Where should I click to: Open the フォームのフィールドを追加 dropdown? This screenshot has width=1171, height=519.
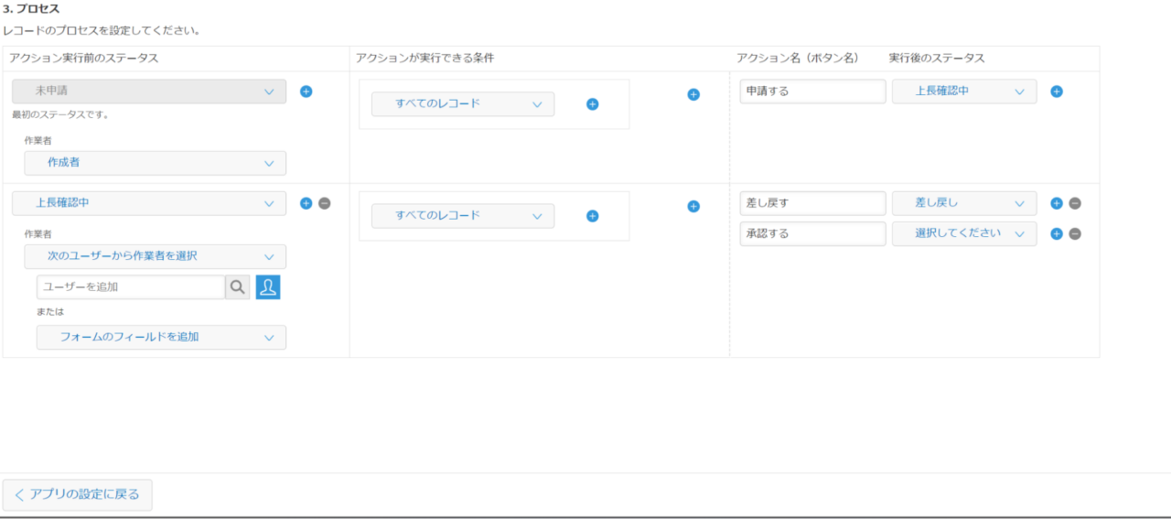pos(161,337)
